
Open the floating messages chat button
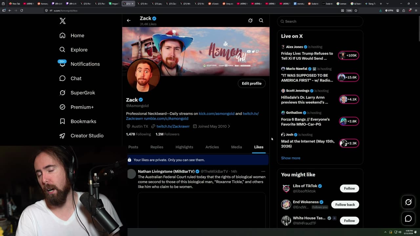(408, 219)
